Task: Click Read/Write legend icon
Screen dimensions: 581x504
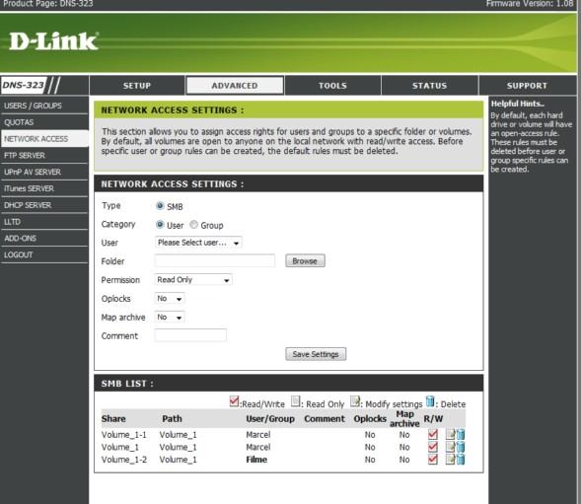Action: tap(234, 401)
